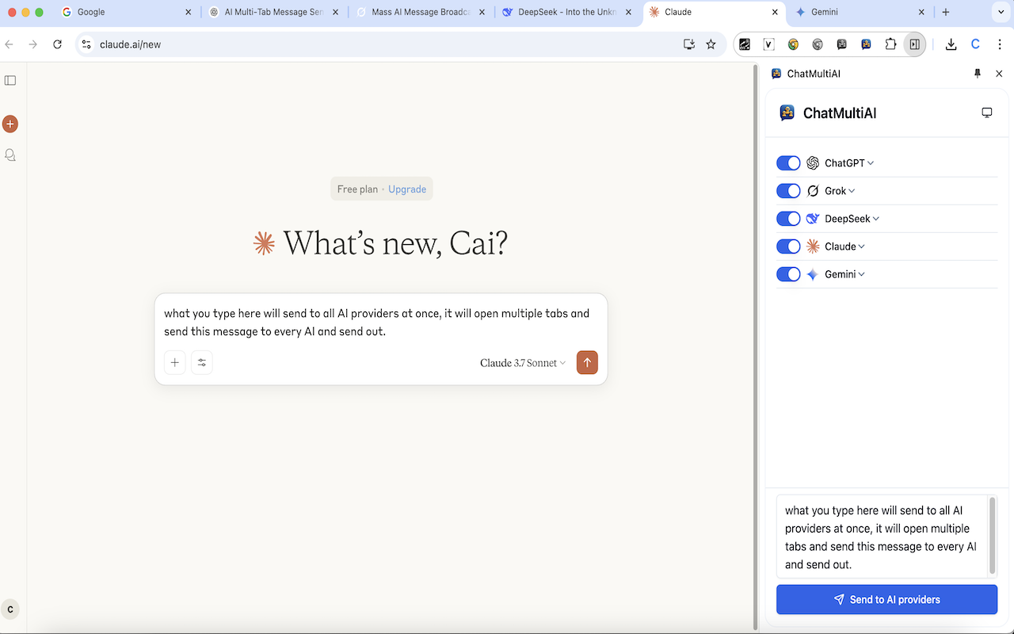Open the Claude 3.7 Sonnet model selector

click(x=523, y=363)
